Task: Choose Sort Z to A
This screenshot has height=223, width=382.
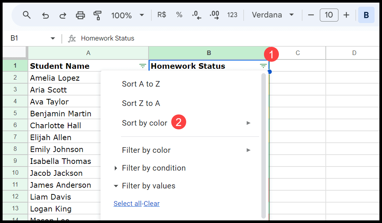Action: click(x=141, y=103)
